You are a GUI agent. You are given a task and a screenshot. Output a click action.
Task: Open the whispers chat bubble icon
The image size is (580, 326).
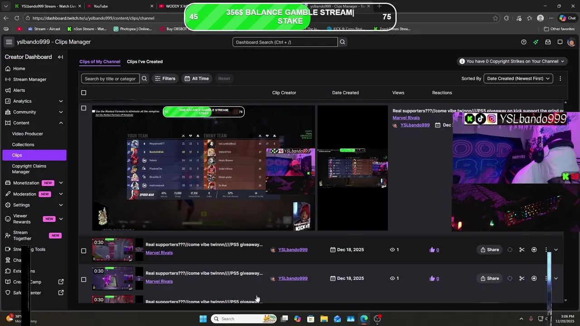[560, 42]
